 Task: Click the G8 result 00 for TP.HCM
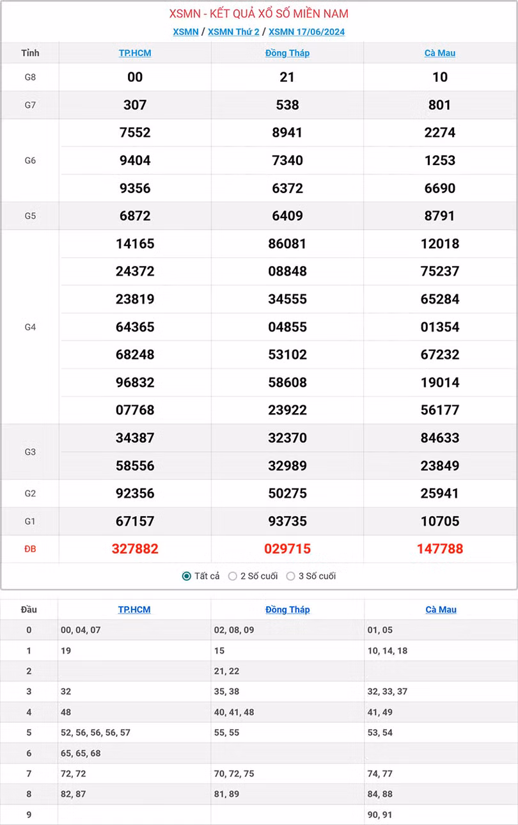tap(134, 77)
